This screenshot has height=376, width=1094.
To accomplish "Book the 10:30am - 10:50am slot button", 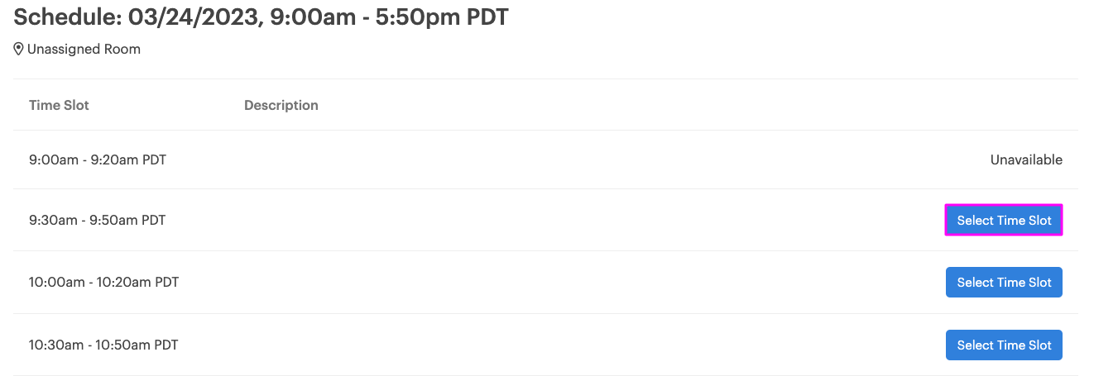I will coord(1004,345).
